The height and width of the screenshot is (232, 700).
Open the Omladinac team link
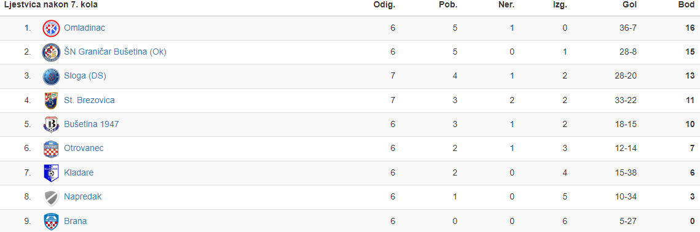point(84,28)
